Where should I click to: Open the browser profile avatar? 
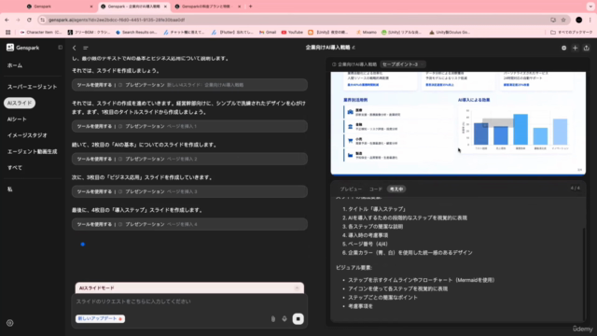tap(578, 20)
